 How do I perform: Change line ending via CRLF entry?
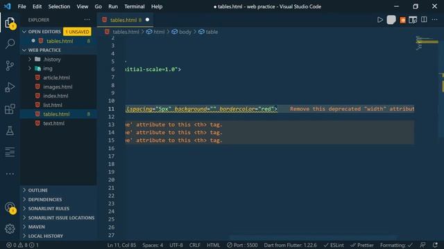point(194,245)
